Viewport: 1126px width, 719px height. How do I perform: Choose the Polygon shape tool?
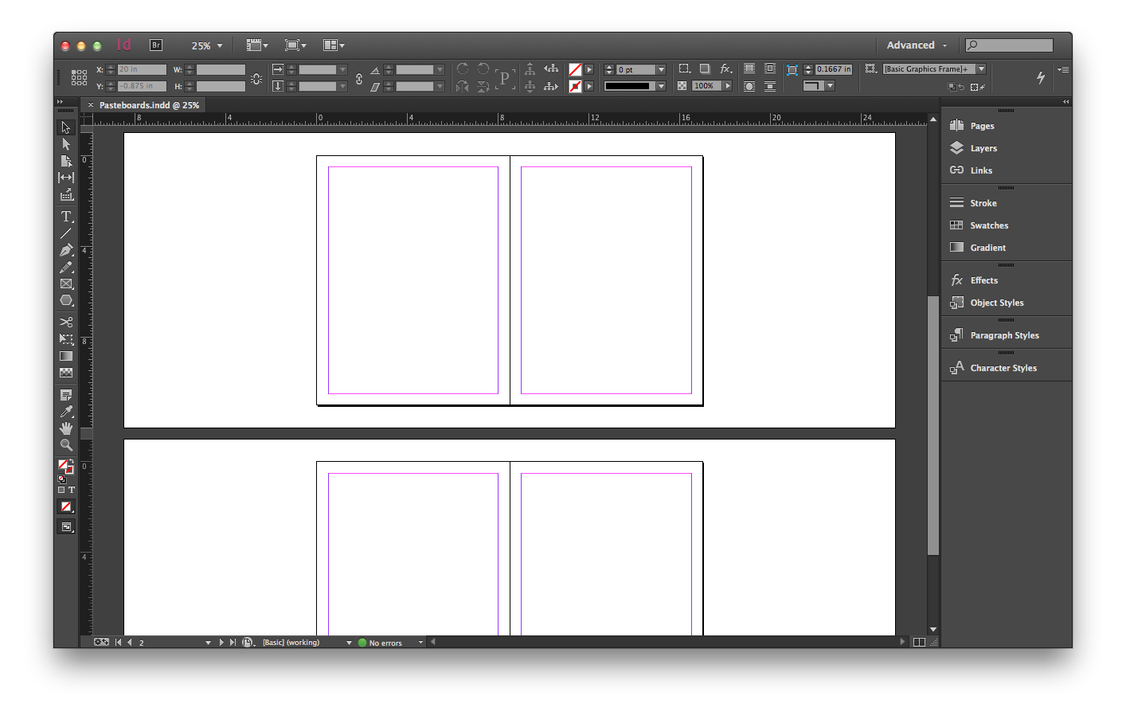[66, 300]
